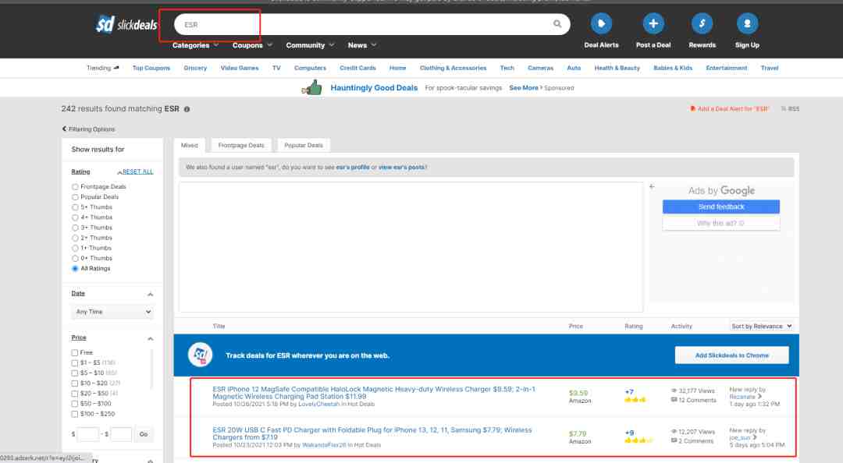Select the 3+ Thumbs radio

point(75,228)
